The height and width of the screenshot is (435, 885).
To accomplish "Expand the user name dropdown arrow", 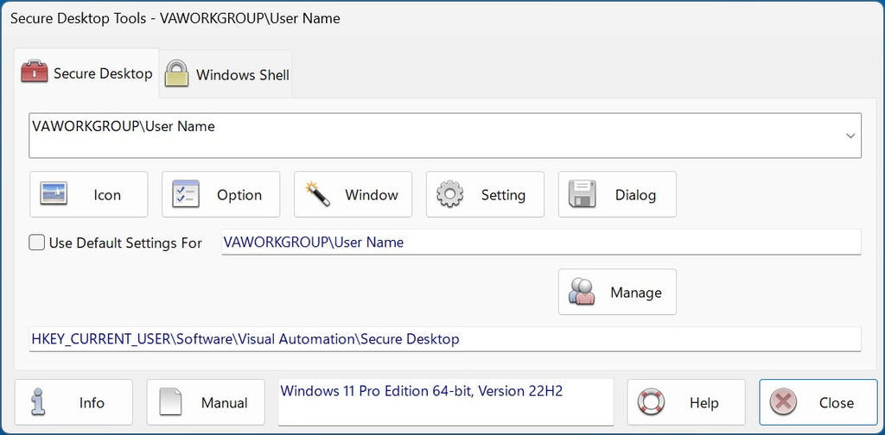I will coord(850,136).
